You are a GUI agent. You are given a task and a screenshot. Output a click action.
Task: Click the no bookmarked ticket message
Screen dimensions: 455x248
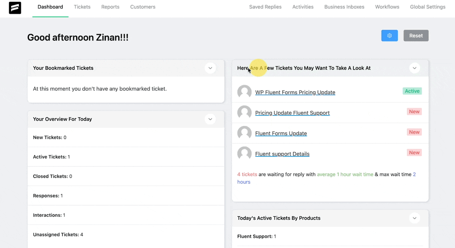click(x=100, y=89)
